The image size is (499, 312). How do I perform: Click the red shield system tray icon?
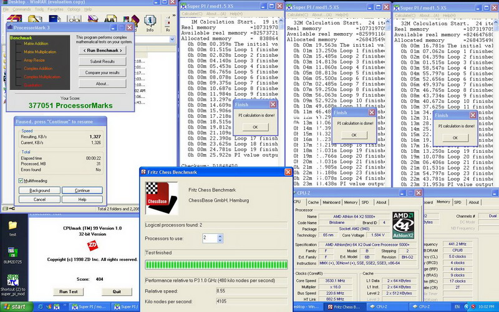475,307
